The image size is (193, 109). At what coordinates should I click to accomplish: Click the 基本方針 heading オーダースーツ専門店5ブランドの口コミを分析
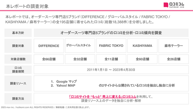click(x=111, y=33)
